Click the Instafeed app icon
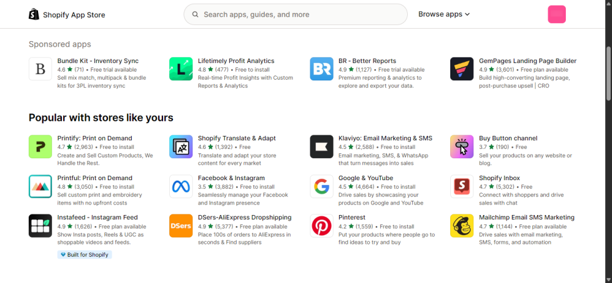 point(41,226)
